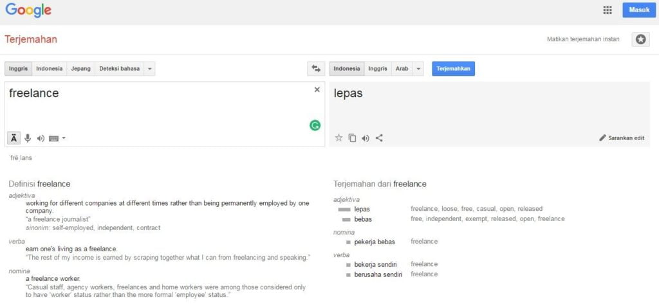Click the example "a freelance journalist"
The height and width of the screenshot is (304, 659).
(58, 219)
